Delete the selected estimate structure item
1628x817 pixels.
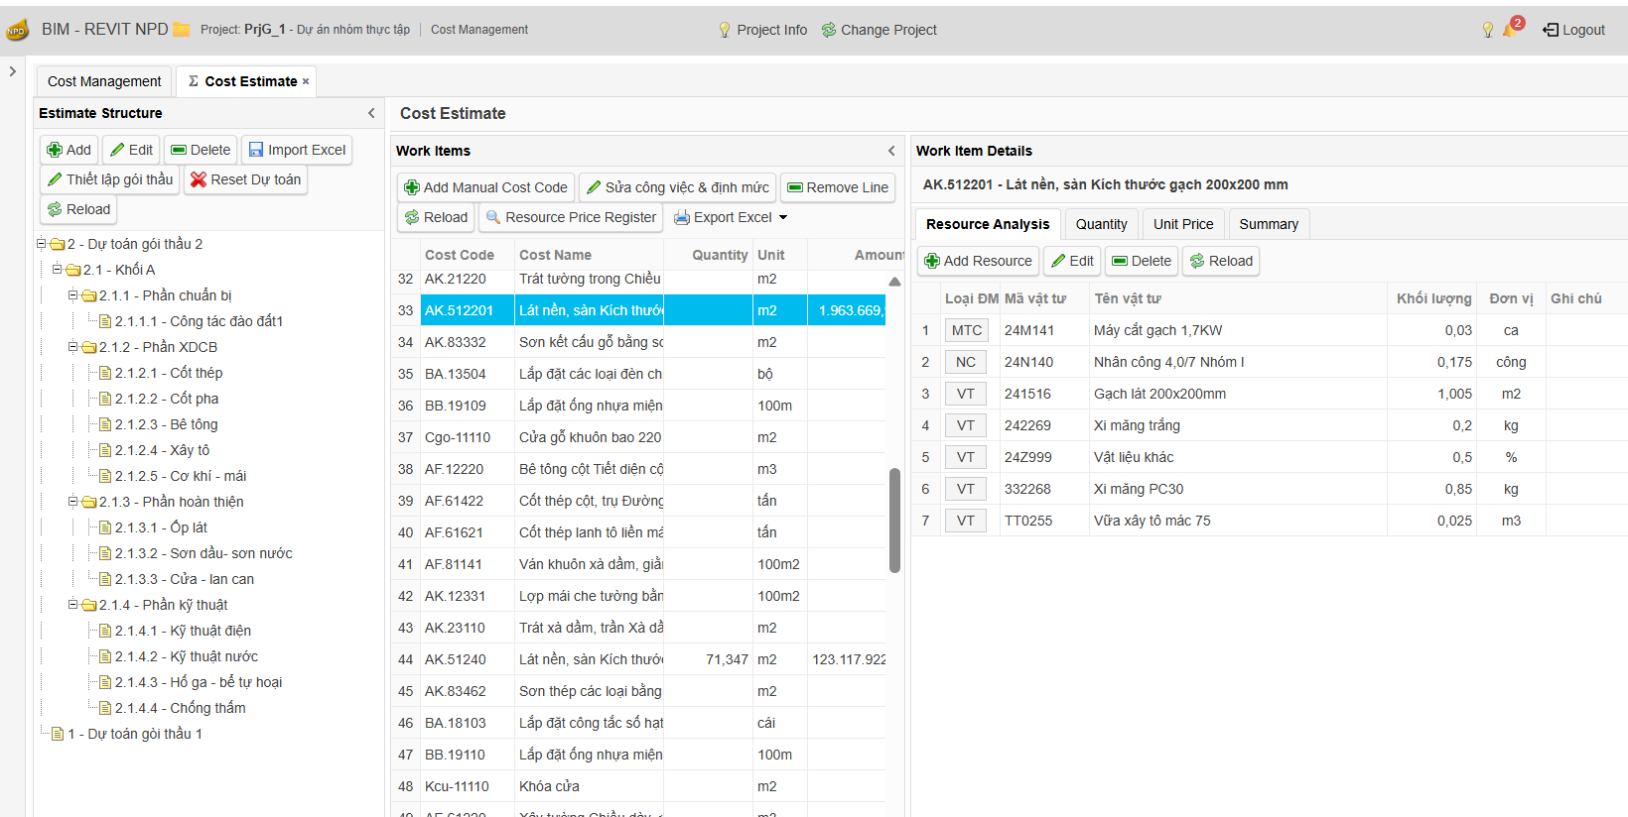click(201, 150)
